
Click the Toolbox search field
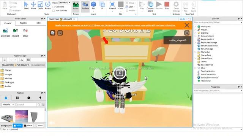point(27,105)
